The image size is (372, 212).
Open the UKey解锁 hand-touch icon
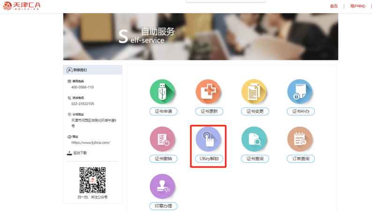(x=208, y=139)
